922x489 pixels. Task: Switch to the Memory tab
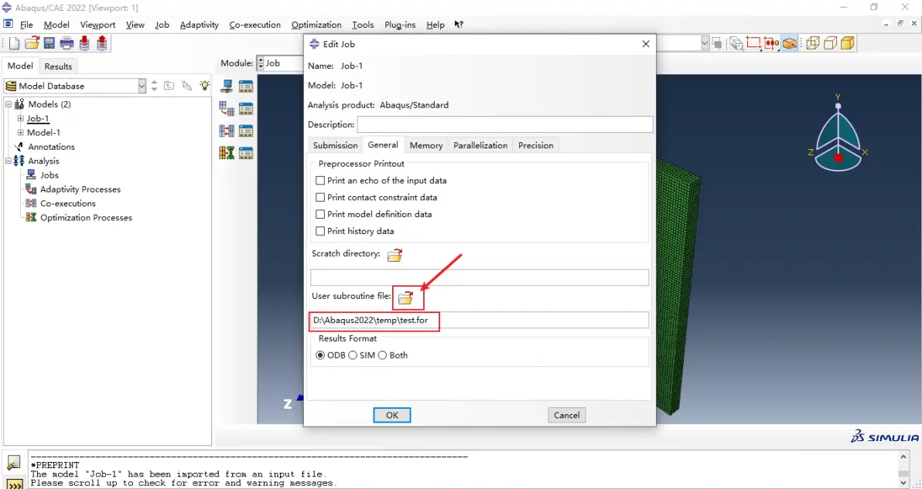[x=426, y=145]
